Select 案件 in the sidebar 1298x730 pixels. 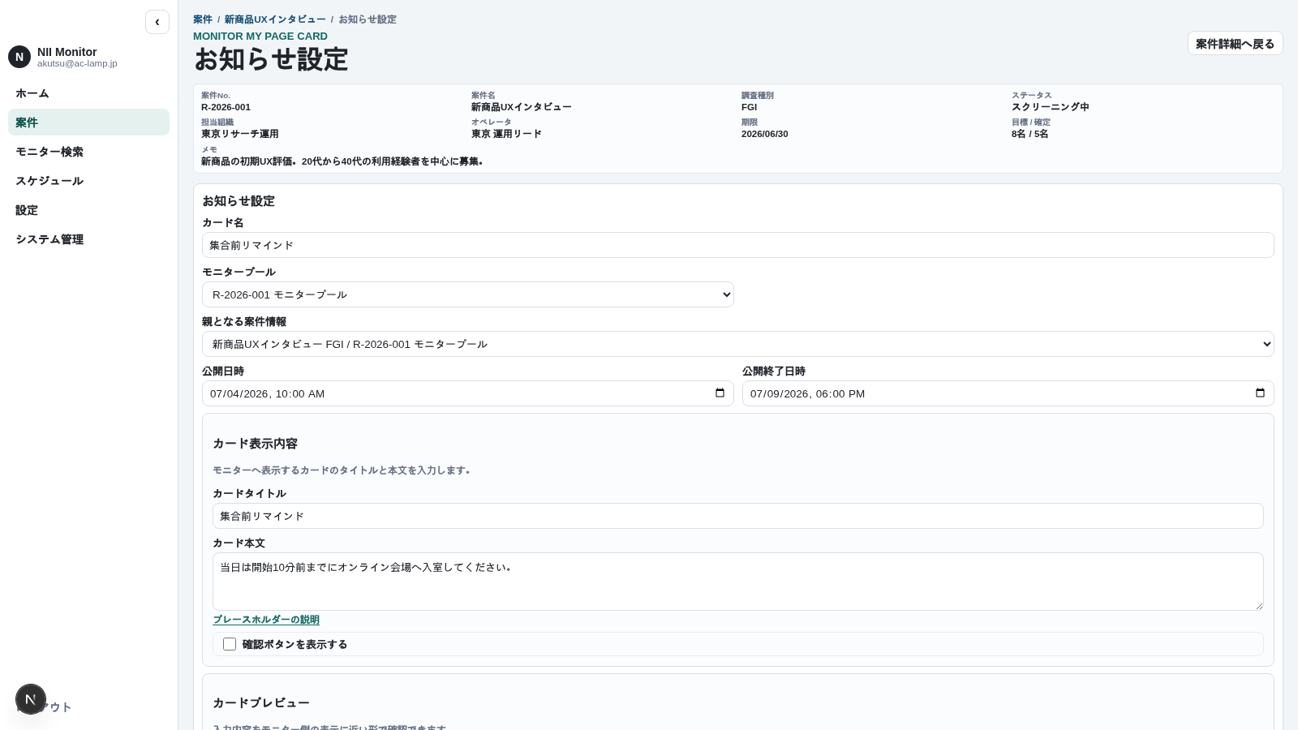[x=88, y=122]
